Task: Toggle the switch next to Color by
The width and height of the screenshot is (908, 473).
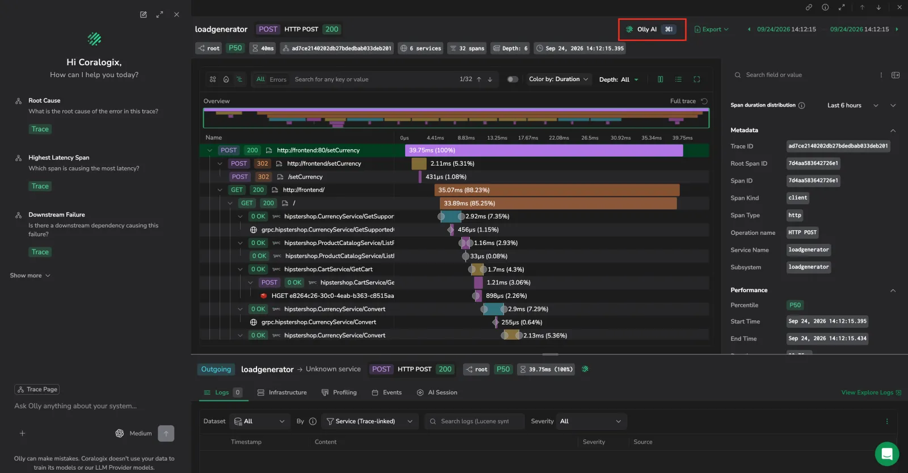Action: (x=512, y=79)
